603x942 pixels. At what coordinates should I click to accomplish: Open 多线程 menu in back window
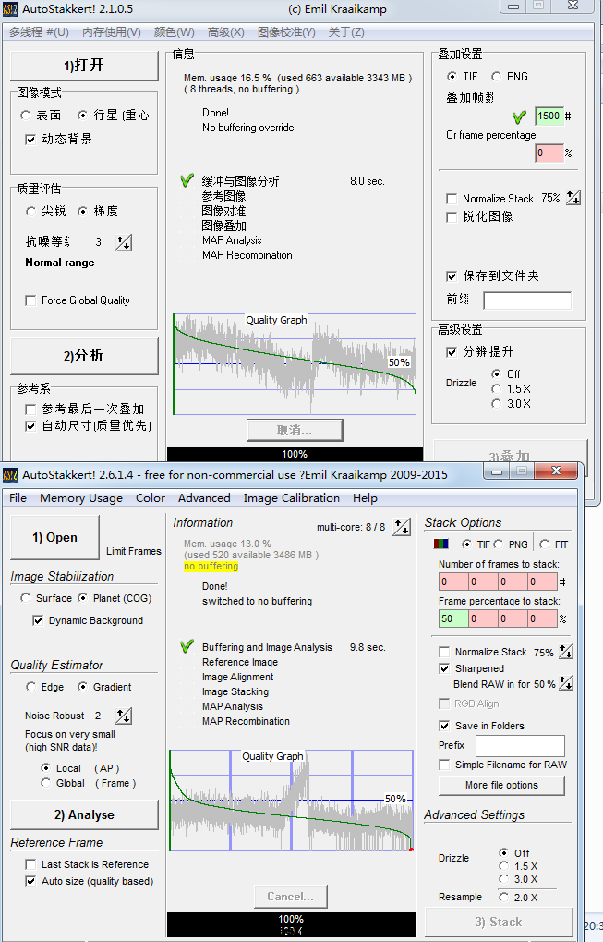coord(39,31)
